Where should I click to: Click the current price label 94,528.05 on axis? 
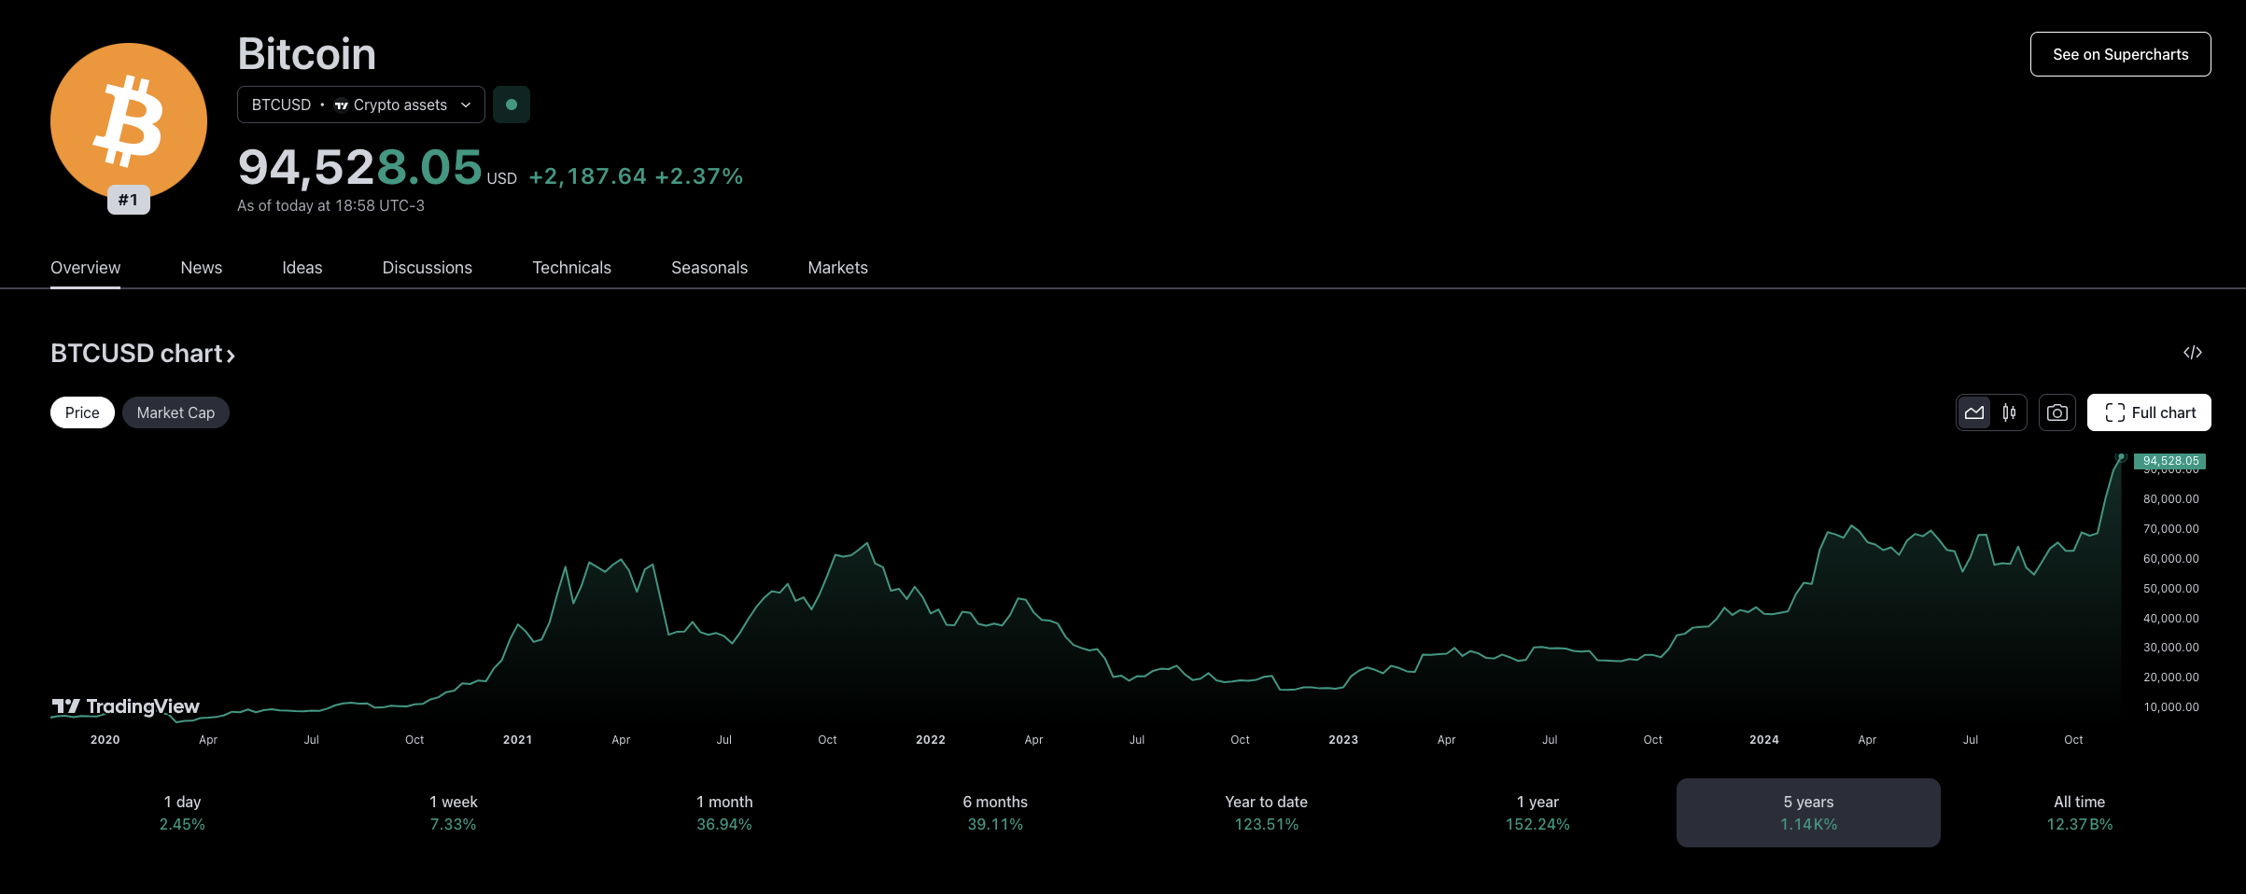coord(2169,461)
